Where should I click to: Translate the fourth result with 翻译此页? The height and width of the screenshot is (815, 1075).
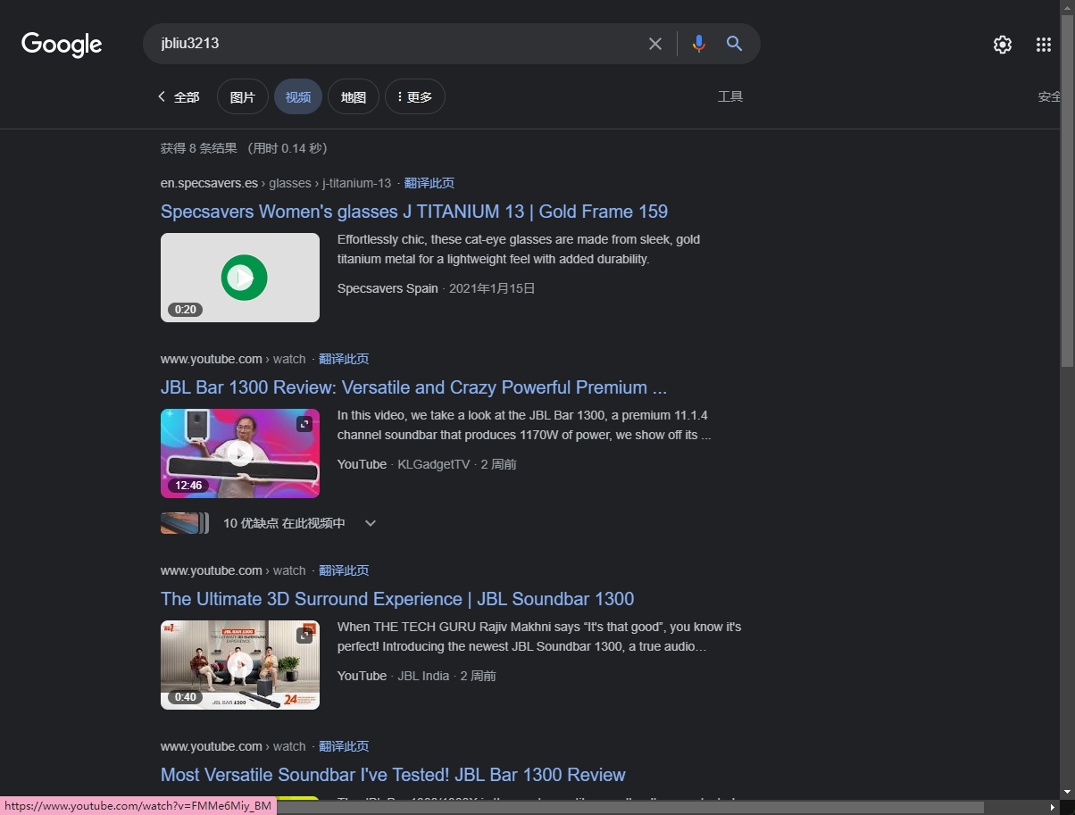(x=344, y=746)
